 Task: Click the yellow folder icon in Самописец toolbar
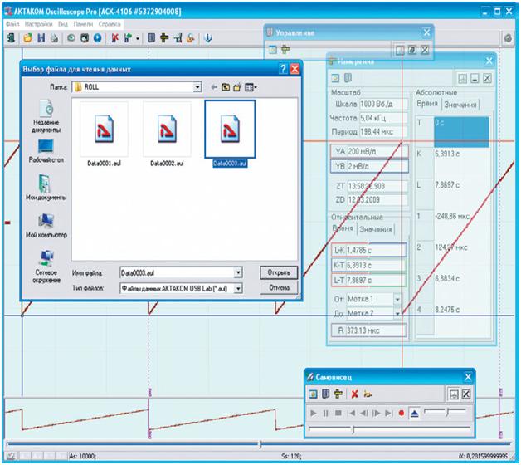[x=368, y=394]
